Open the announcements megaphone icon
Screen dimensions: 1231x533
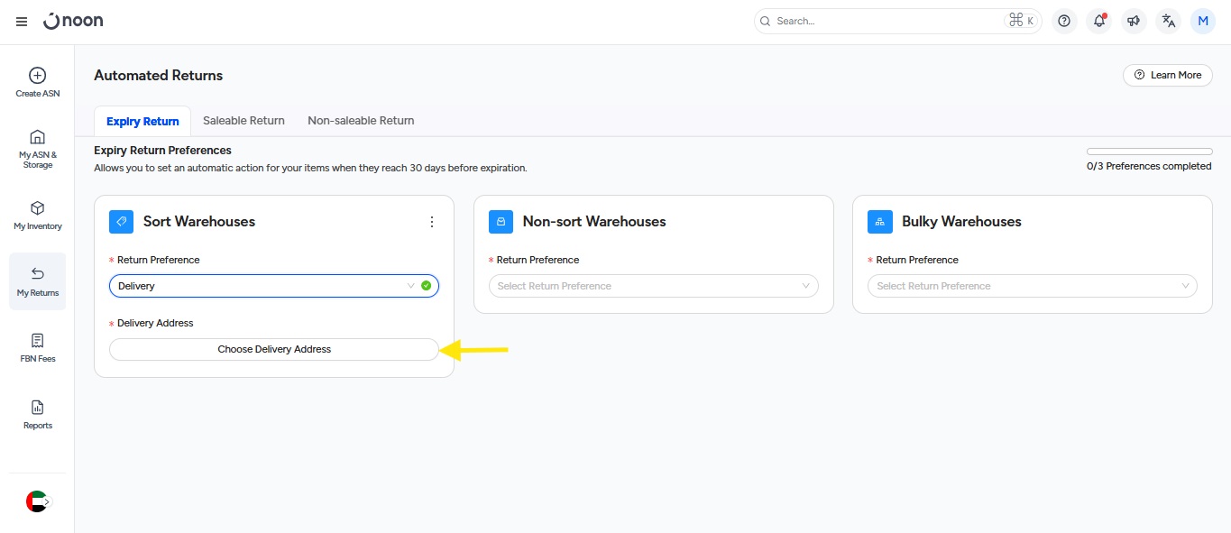1134,21
